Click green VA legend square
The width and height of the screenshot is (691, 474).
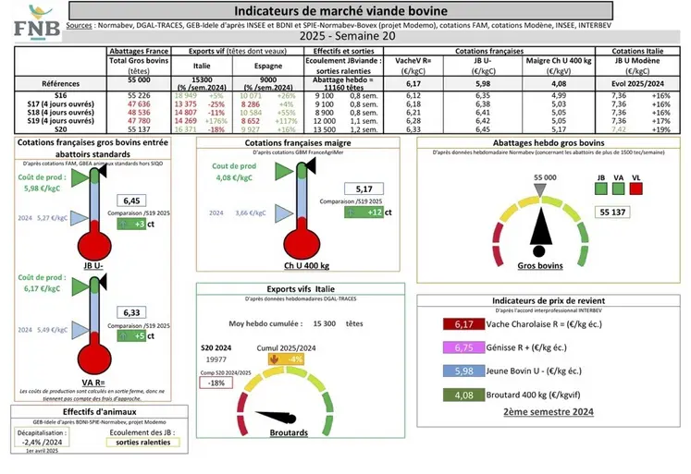618,188
